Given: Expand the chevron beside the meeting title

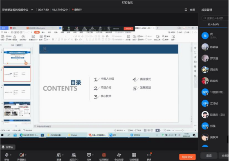Looking at the screenshot, I should point(32,10).
